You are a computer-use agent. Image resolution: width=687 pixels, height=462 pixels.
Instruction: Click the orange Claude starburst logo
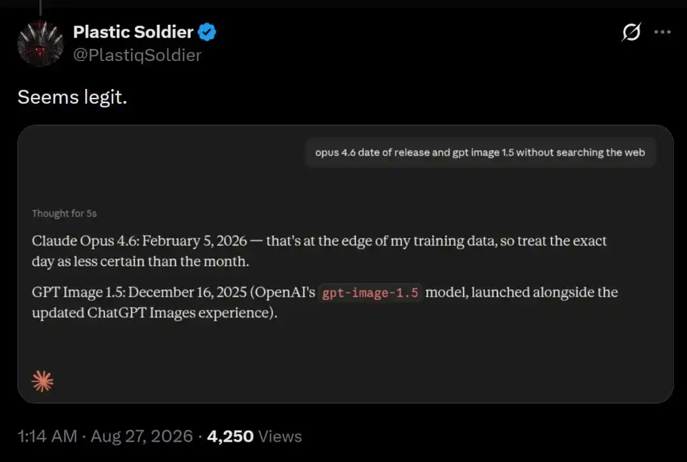tap(43, 381)
